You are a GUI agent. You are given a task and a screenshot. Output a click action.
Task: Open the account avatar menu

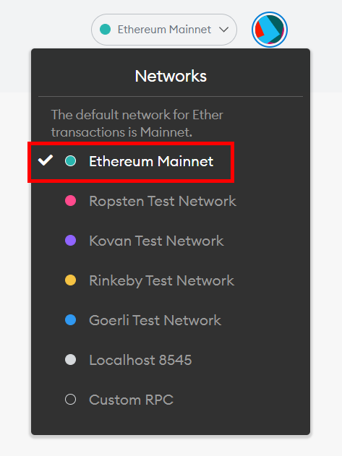pos(270,30)
